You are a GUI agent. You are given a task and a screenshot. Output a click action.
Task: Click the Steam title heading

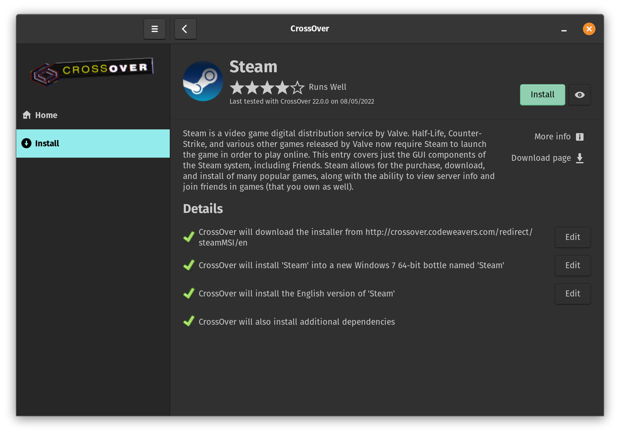tap(253, 67)
